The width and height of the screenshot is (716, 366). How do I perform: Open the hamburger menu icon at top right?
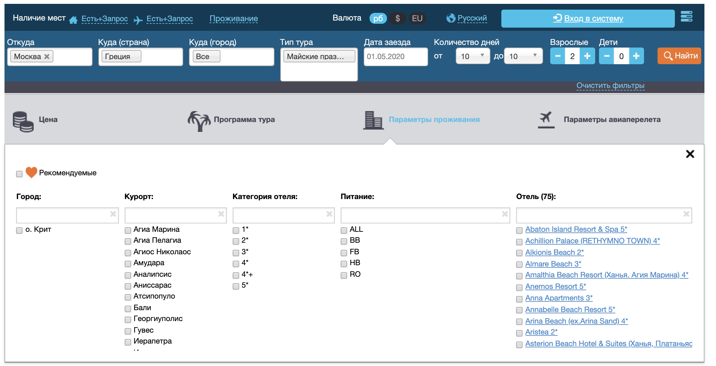(x=686, y=16)
